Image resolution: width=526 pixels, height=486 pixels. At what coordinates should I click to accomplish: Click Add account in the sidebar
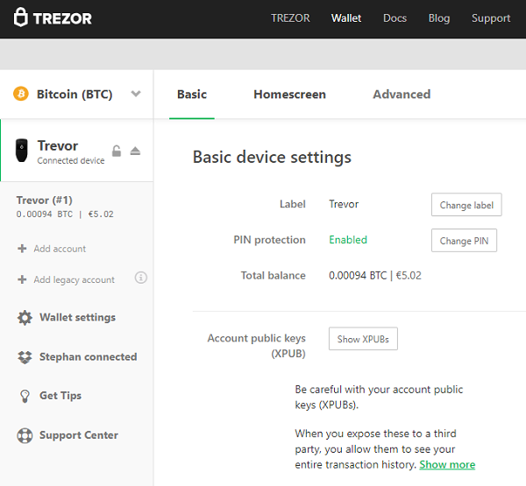click(59, 249)
